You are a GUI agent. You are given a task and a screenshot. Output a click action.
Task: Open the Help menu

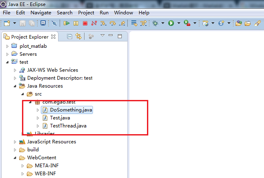(144, 13)
